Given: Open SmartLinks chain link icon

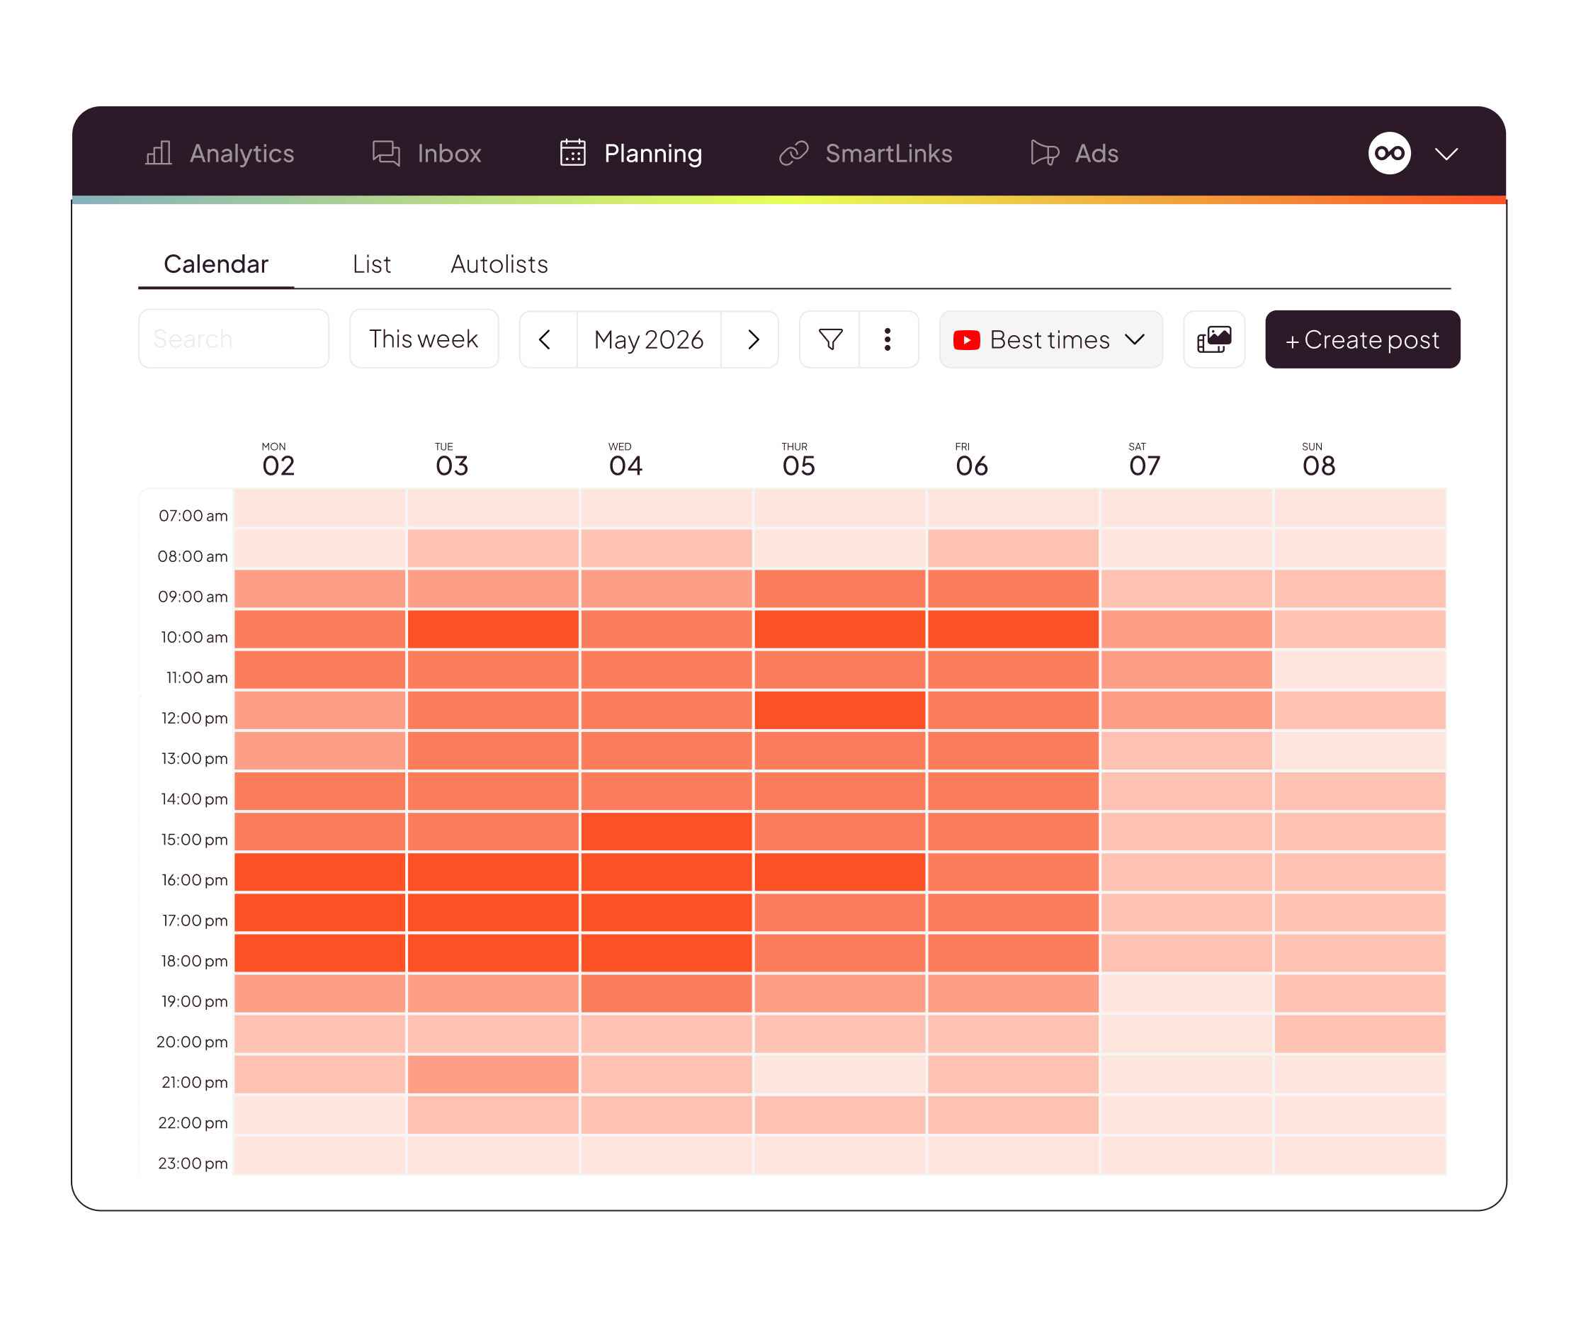Looking at the screenshot, I should tap(793, 153).
